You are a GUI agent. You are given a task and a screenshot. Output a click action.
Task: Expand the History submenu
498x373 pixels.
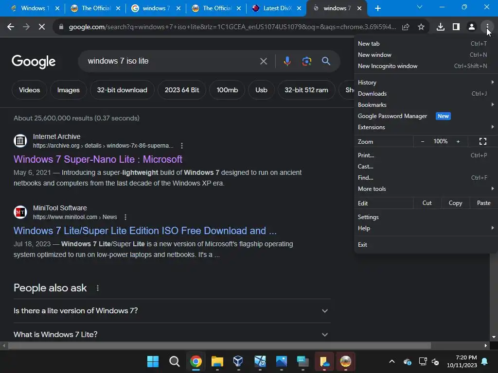(426, 83)
